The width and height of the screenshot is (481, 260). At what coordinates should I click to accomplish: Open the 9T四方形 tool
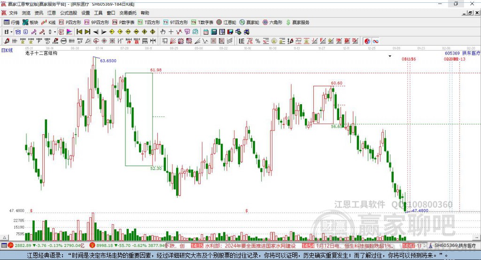(x=176, y=23)
